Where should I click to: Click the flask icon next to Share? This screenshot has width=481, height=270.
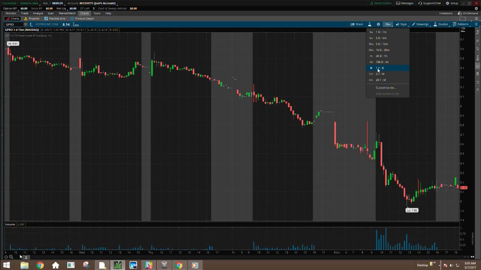click(369, 24)
